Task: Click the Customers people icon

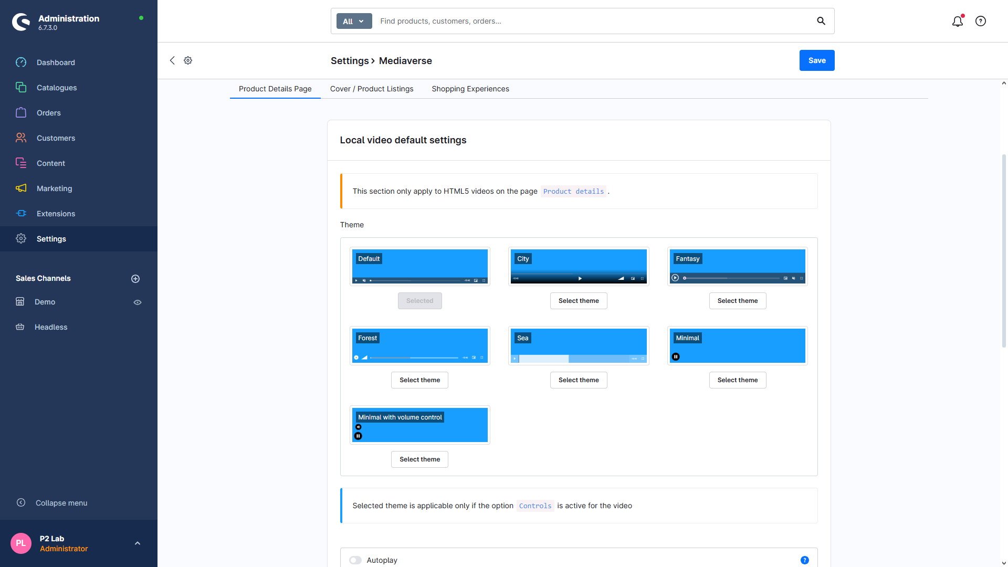Action: (21, 138)
